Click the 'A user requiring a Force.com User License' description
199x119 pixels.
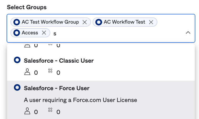tap(80, 100)
